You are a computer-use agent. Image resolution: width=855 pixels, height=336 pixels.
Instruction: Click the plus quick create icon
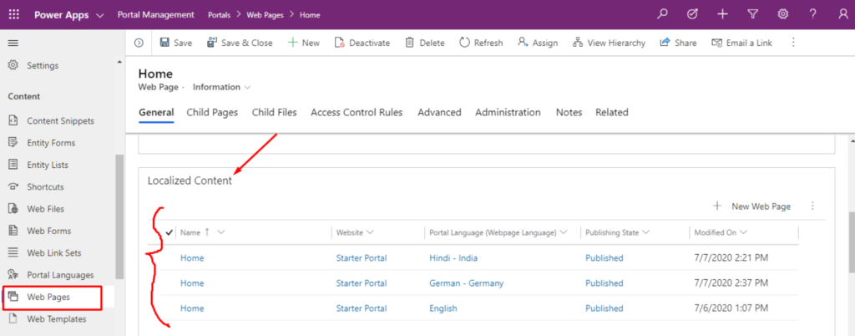coord(722,15)
